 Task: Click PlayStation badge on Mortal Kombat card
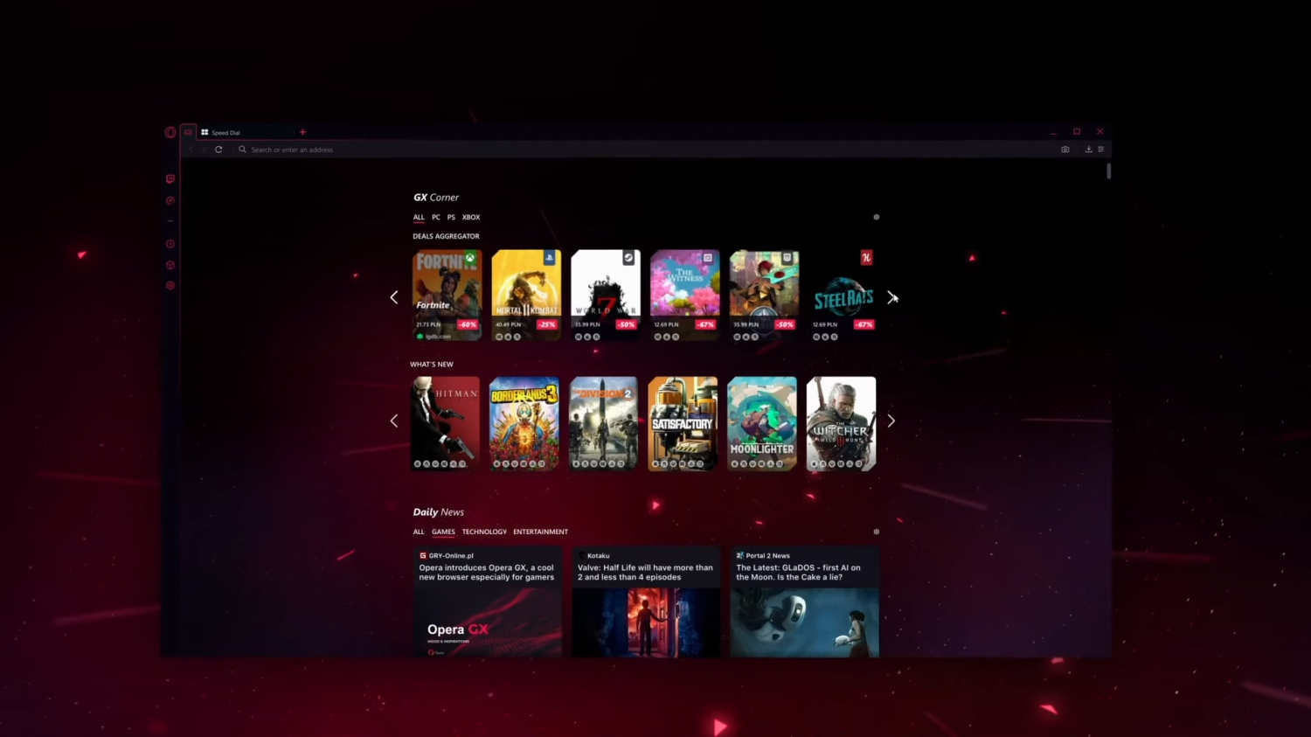pos(549,258)
